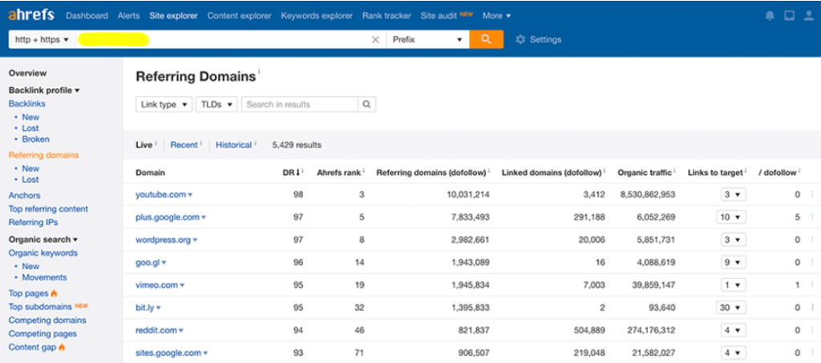The image size is (821, 363).
Task: Open the Prefix mode dropdown
Action: [428, 40]
